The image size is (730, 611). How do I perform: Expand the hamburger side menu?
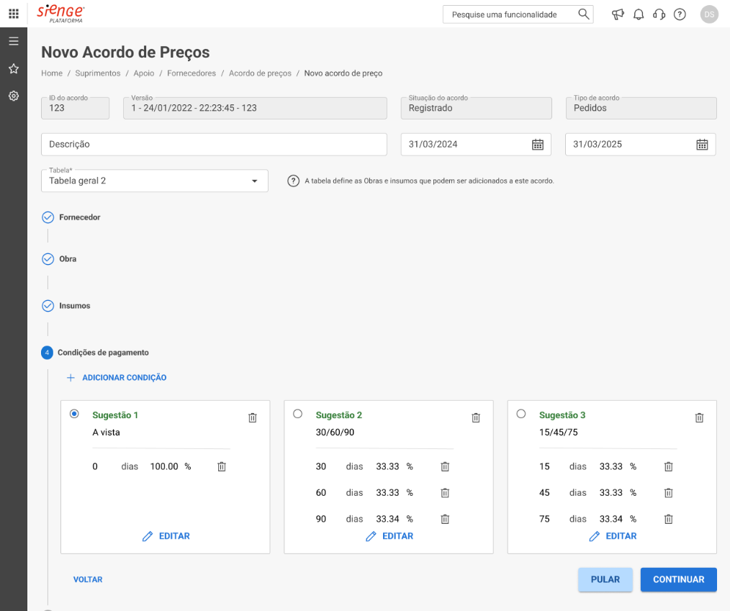click(x=14, y=41)
